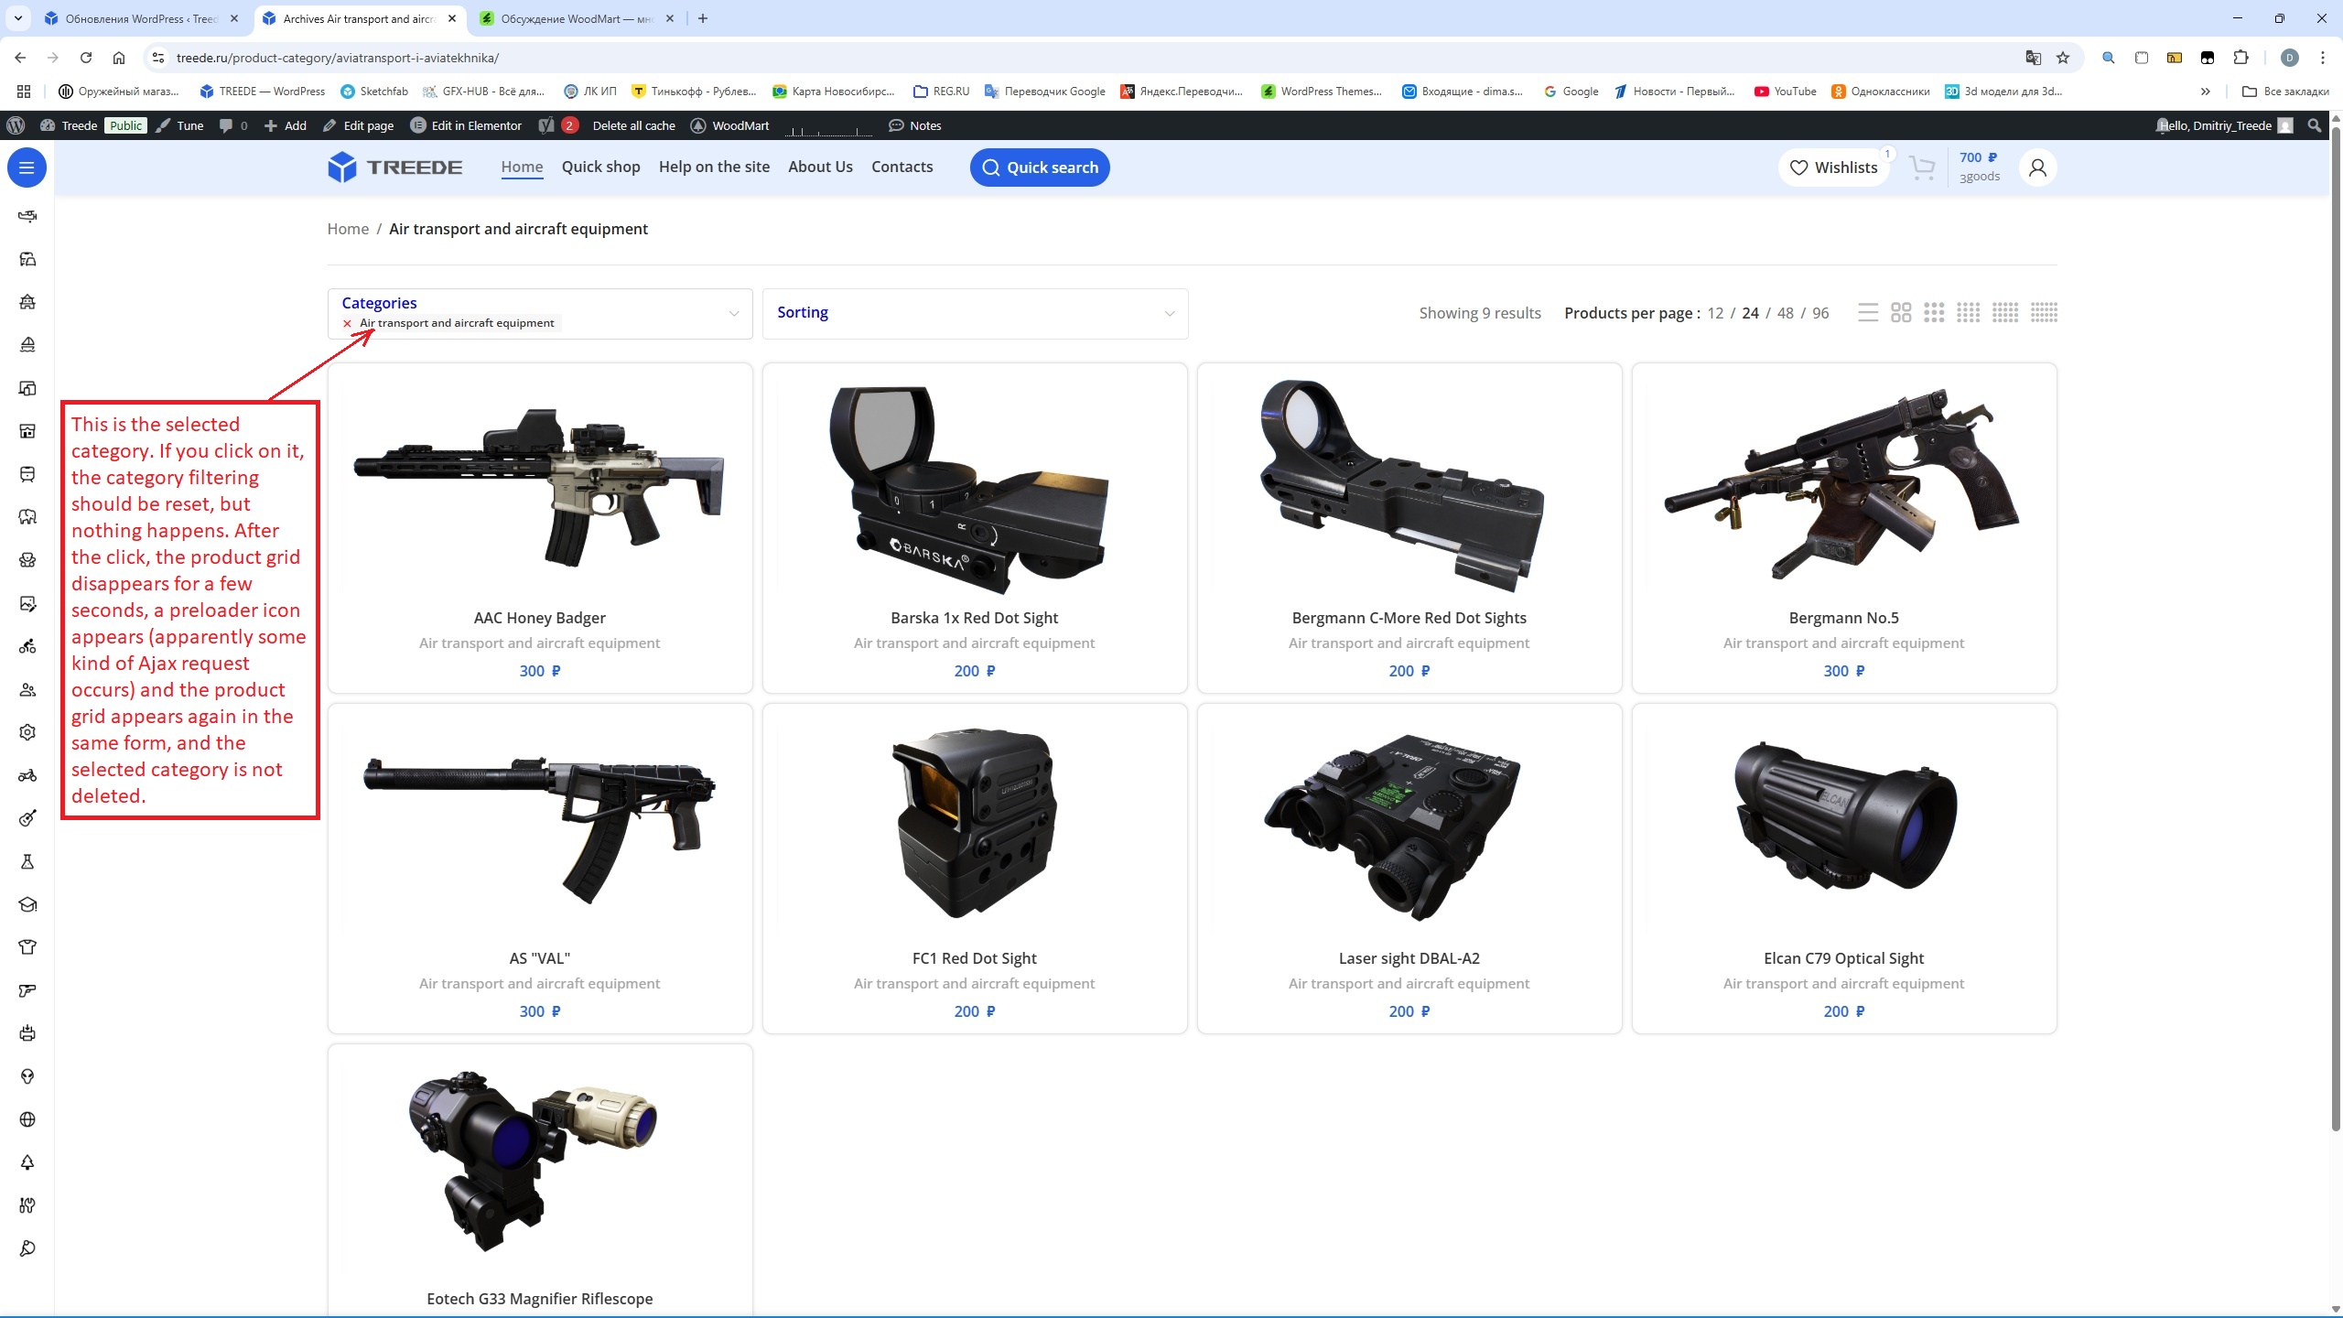This screenshot has width=2343, height=1318.
Task: Click Delete all cache in admin bar
Action: click(633, 125)
